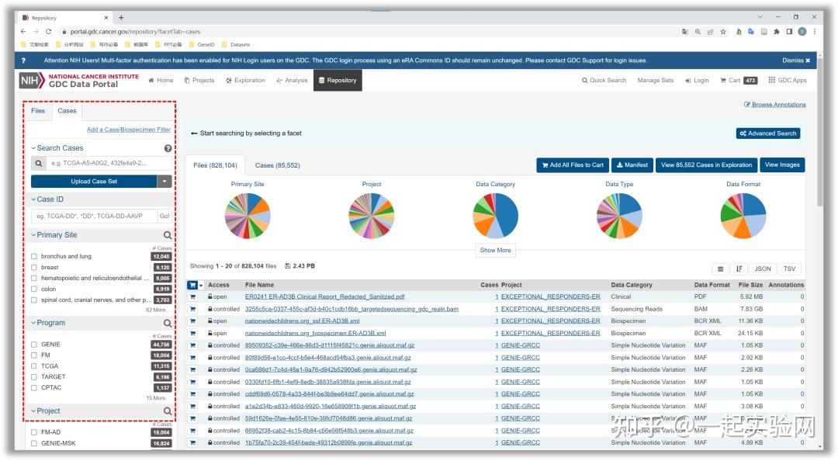The image size is (838, 461).
Task: Click the Data Format pie chart
Action: 743,216
